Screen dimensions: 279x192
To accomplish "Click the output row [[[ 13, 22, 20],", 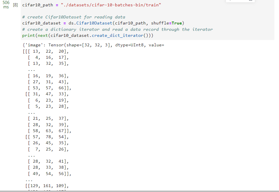I will pyautogui.click(x=46, y=51).
